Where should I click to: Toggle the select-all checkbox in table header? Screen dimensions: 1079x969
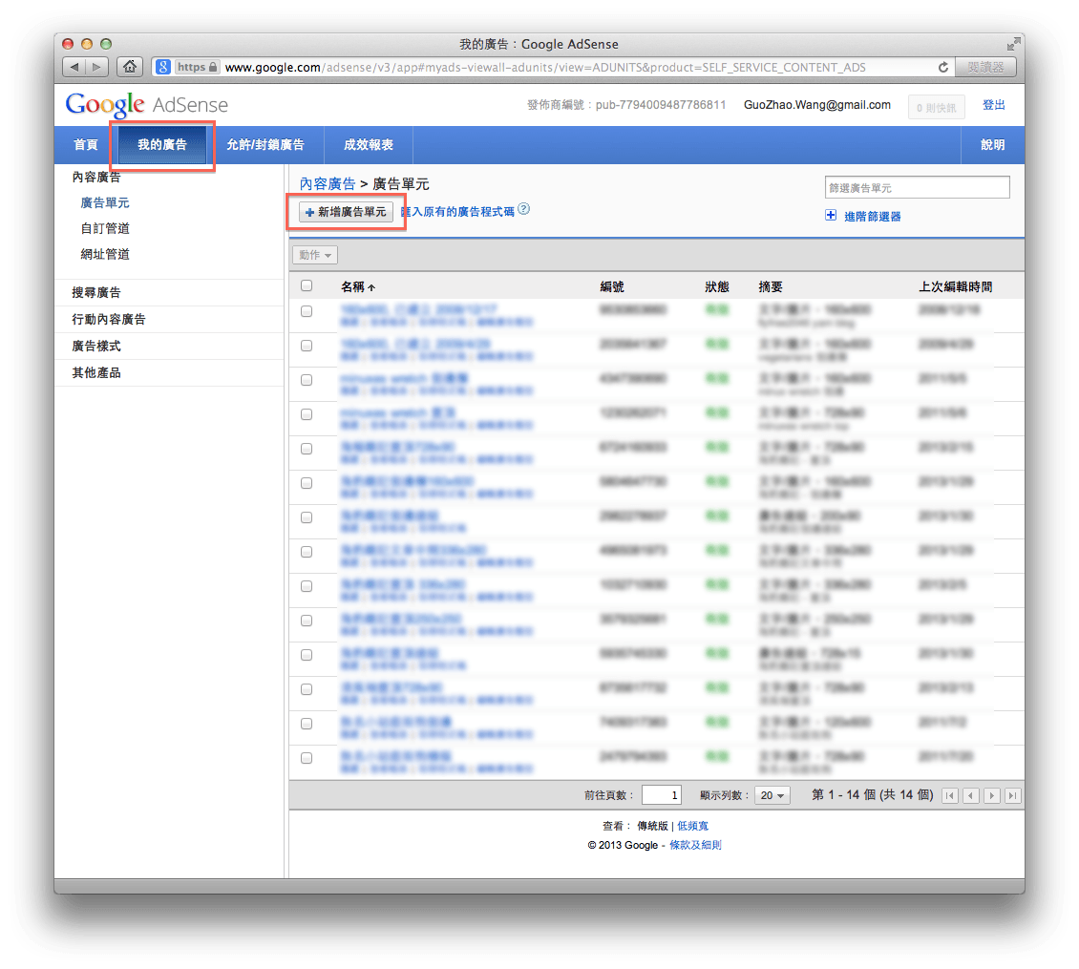tap(307, 284)
